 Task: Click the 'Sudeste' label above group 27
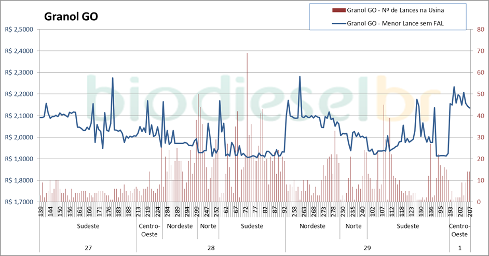point(88,226)
